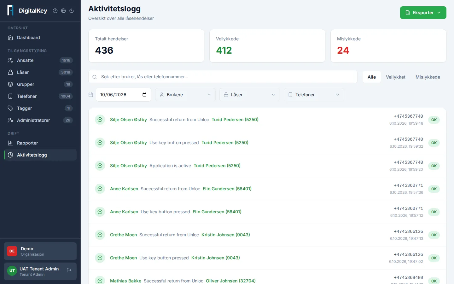Go to Ansatte in the sidebar
The width and height of the screenshot is (454, 284).
click(40, 60)
